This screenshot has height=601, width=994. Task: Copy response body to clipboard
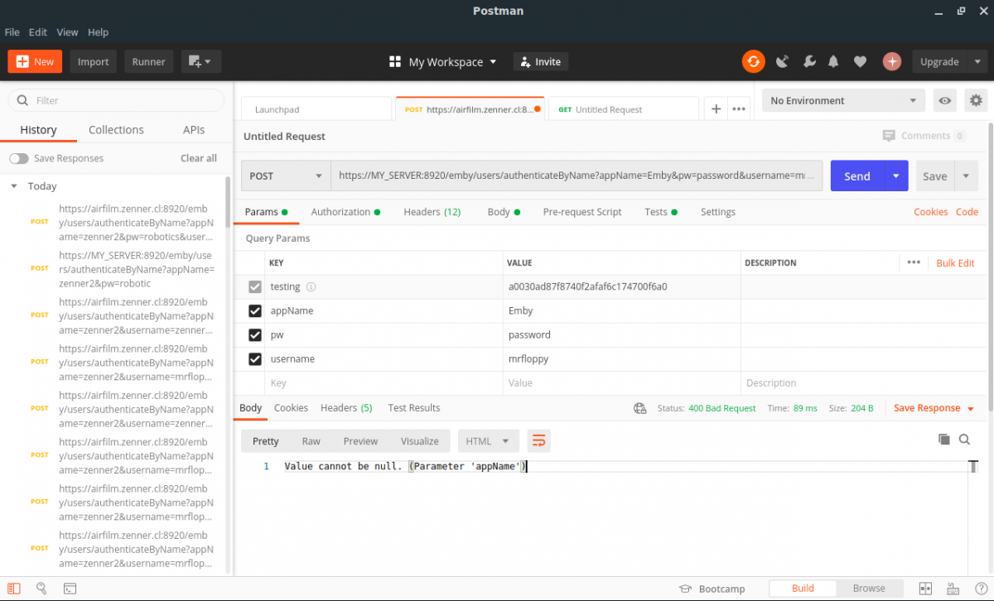pos(943,440)
